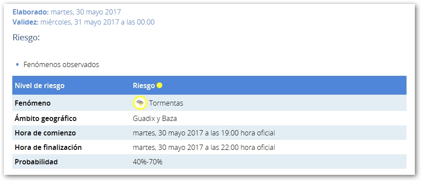
Task: Click the bullet point before Fenómenos observados
Action: (x=17, y=65)
